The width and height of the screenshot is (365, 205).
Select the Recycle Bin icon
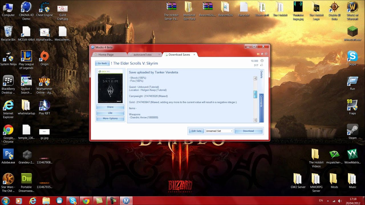tap(8, 34)
